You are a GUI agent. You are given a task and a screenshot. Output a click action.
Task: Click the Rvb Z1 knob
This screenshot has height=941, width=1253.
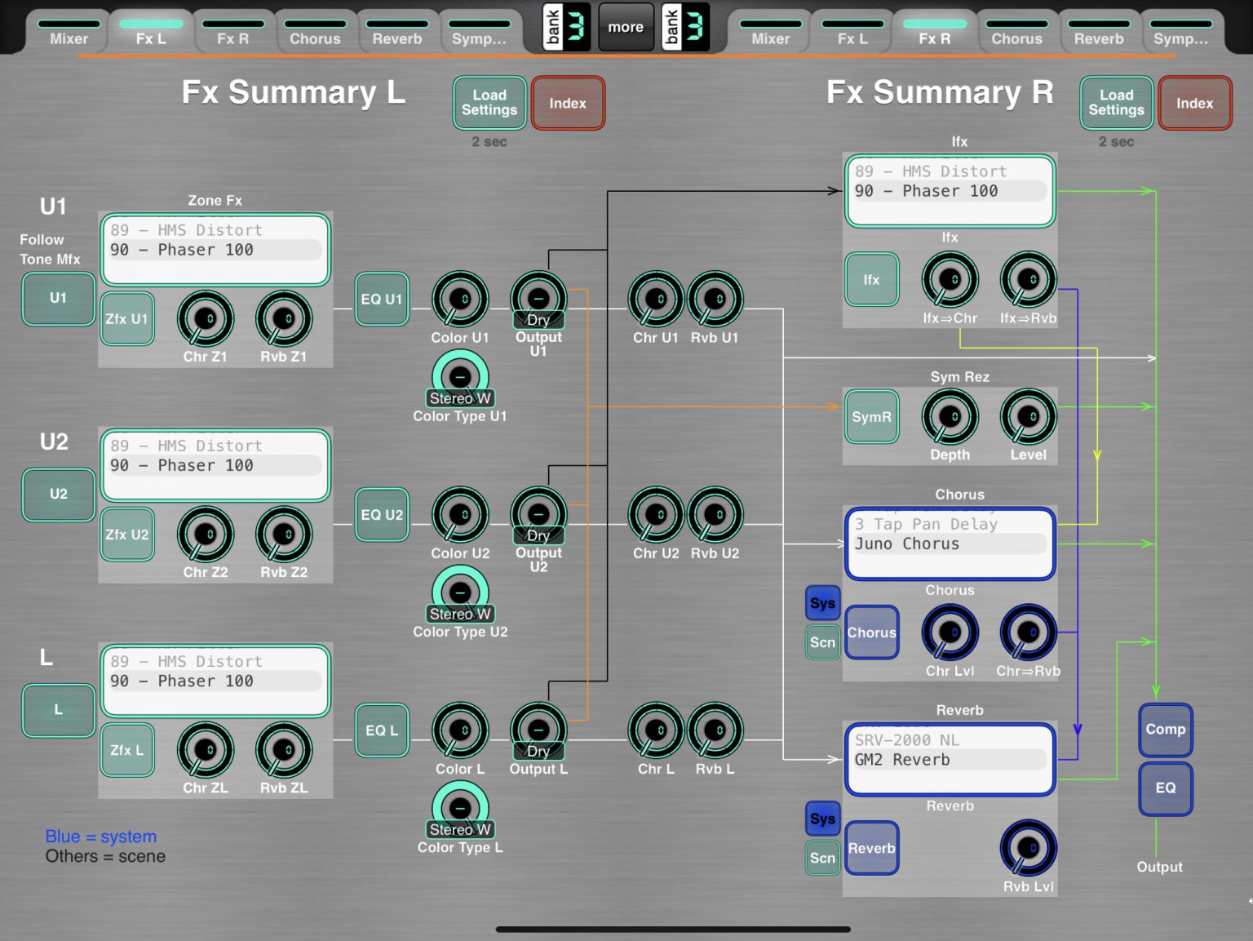[284, 318]
